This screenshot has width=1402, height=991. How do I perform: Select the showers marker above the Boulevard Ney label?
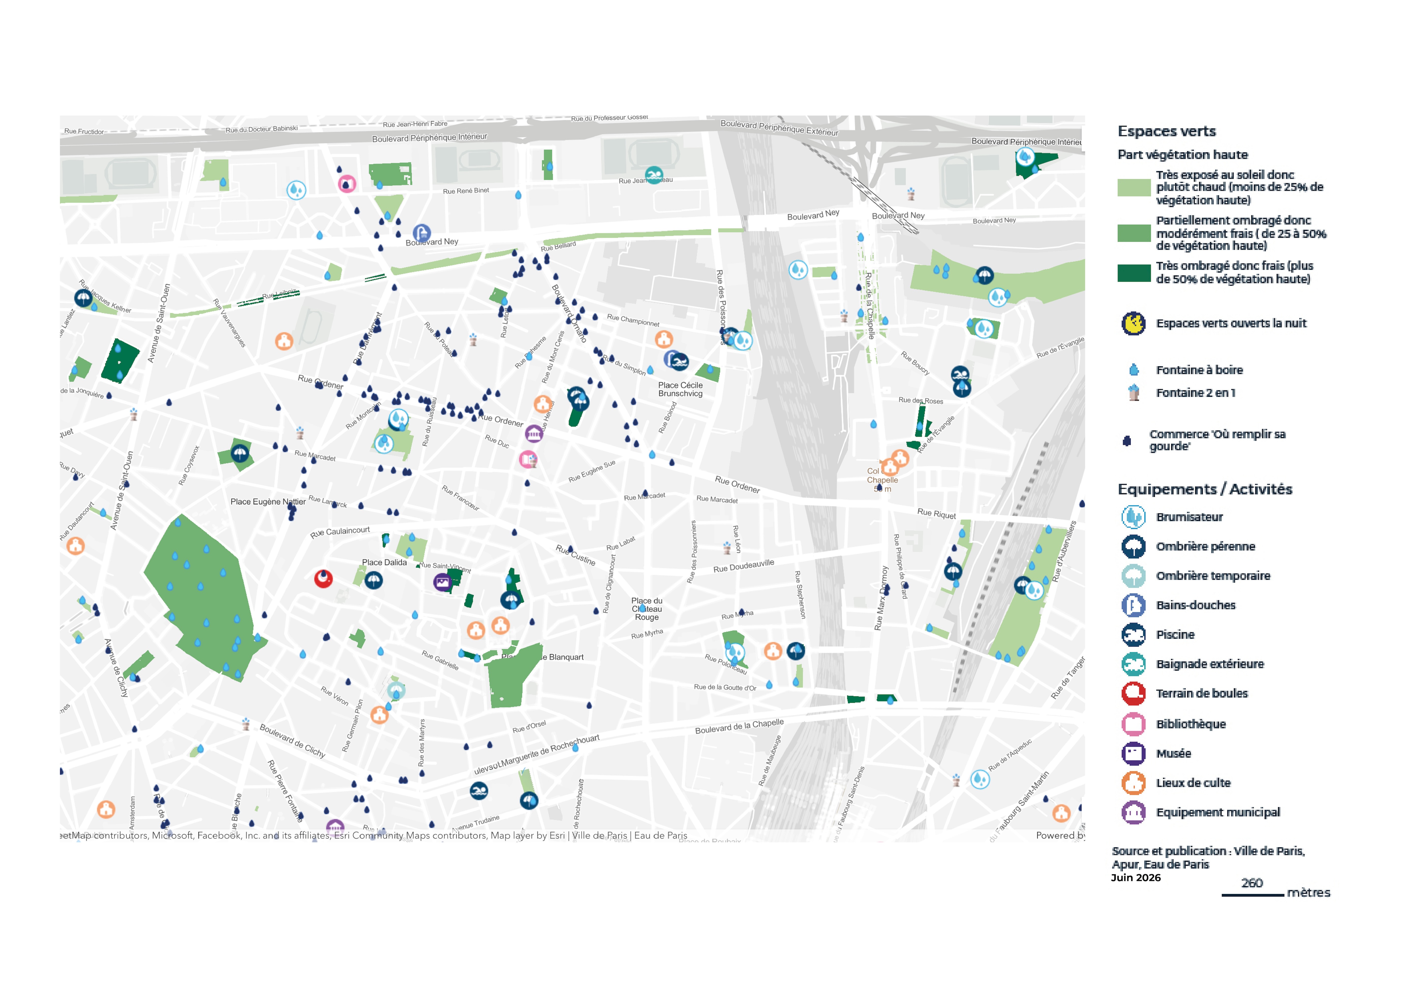click(x=421, y=233)
